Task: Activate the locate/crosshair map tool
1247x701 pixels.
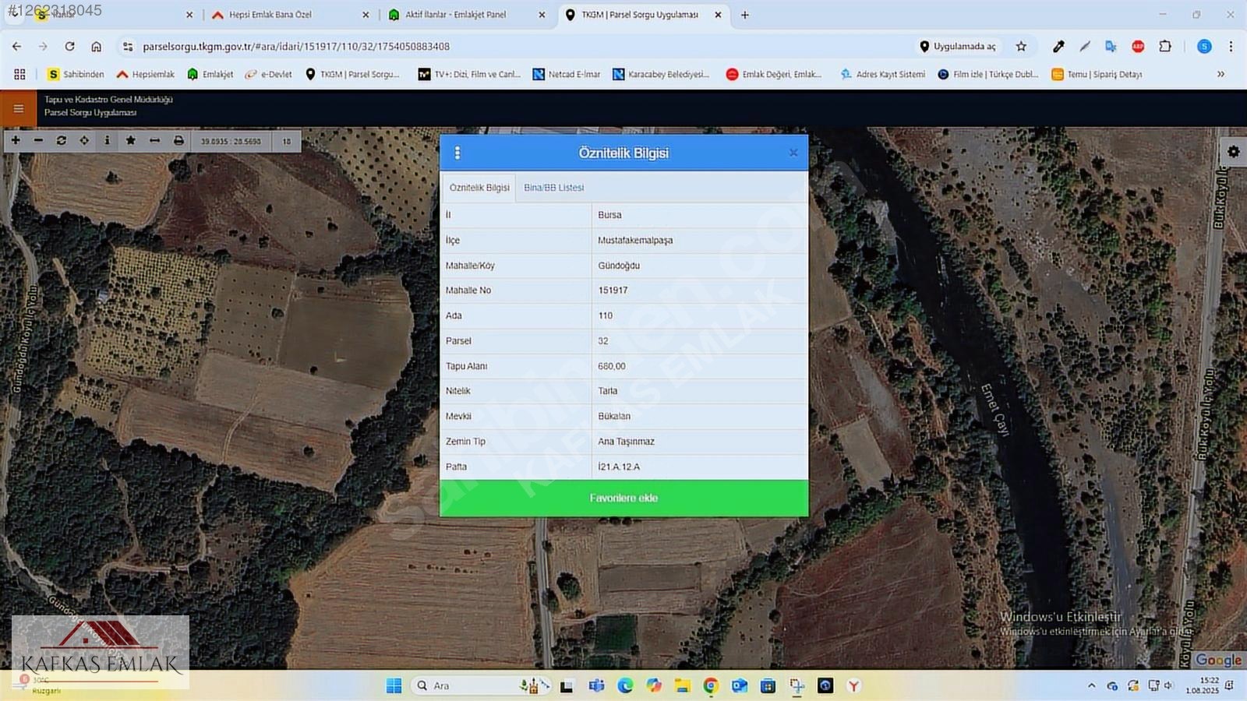Action: click(x=84, y=140)
